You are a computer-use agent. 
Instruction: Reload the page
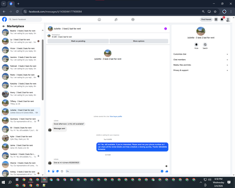pos(17,12)
